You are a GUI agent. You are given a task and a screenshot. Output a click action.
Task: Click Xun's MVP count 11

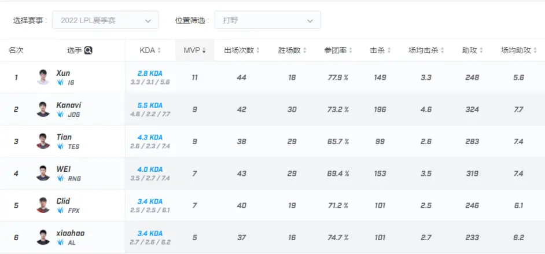click(194, 78)
